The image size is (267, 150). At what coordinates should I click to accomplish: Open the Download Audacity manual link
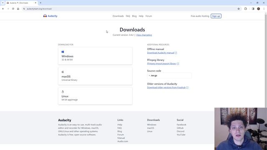click(x=161, y=53)
